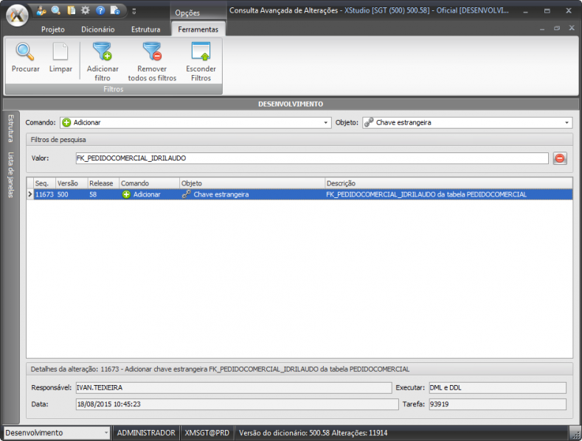Click the Limpar blank page icon
The width and height of the screenshot is (582, 441).
pyautogui.click(x=60, y=53)
